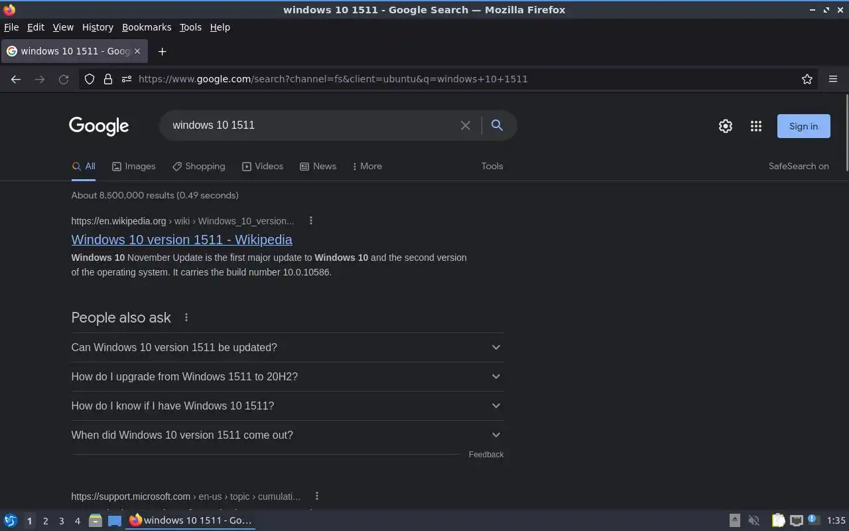Screen dimensions: 849x531
Task: Open options dots for support.microsoft.com result
Action: (x=317, y=496)
